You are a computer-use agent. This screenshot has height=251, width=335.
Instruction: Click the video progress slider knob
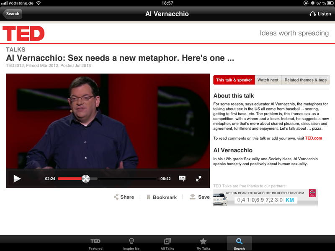pyautogui.click(x=85, y=179)
